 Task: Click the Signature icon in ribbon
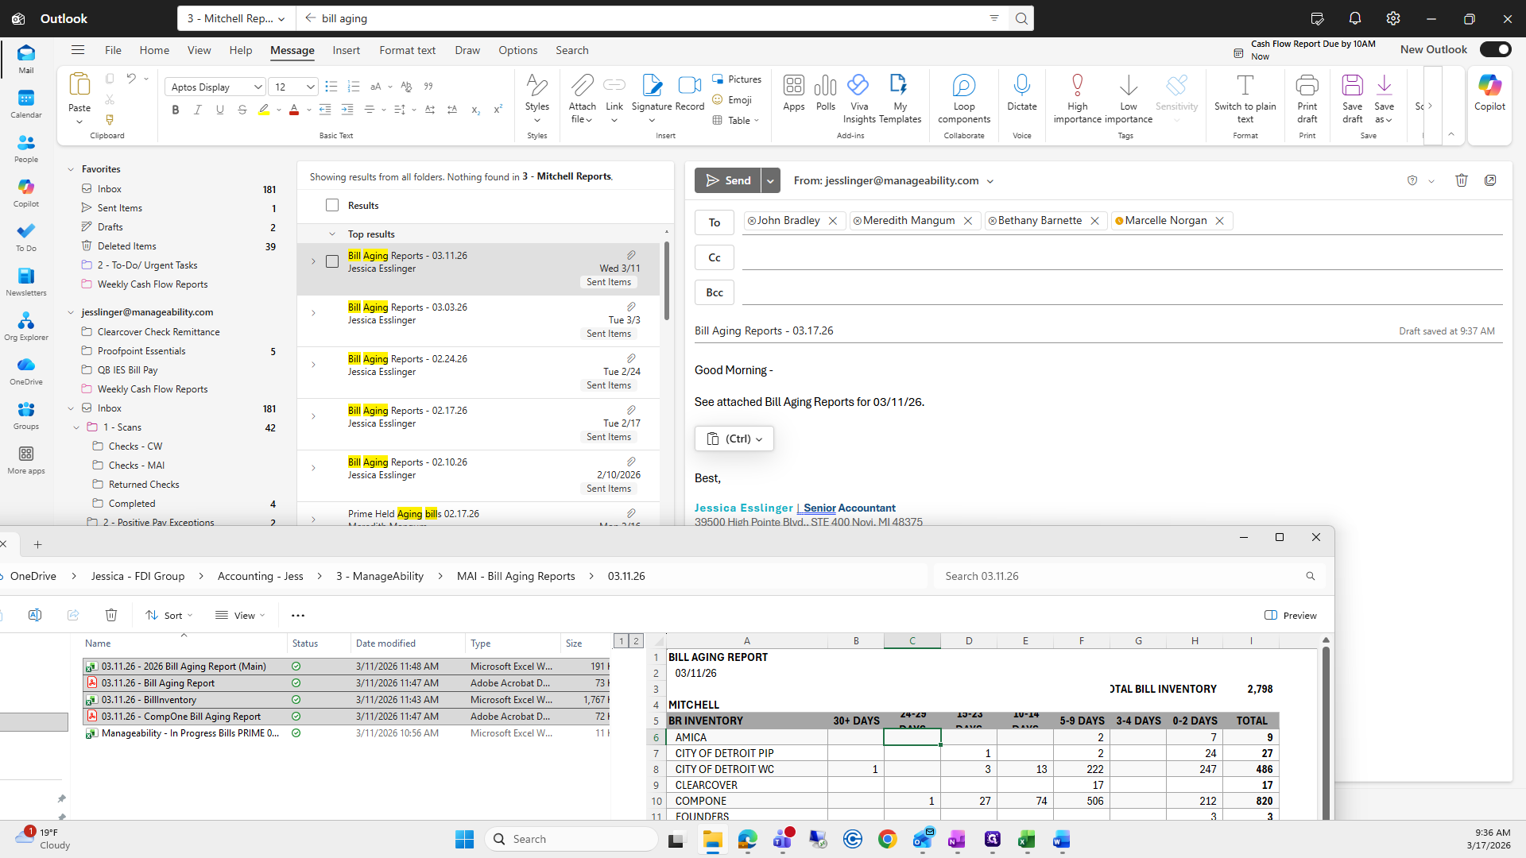point(652,86)
